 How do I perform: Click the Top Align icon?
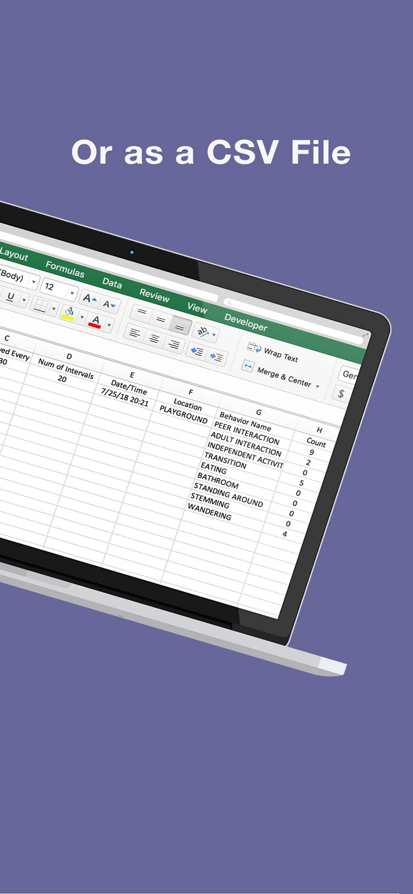[x=142, y=312]
